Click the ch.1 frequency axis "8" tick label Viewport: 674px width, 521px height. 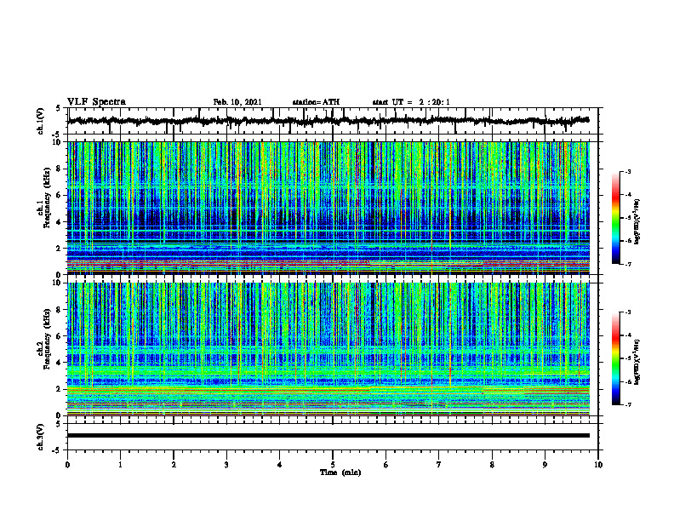(x=60, y=169)
